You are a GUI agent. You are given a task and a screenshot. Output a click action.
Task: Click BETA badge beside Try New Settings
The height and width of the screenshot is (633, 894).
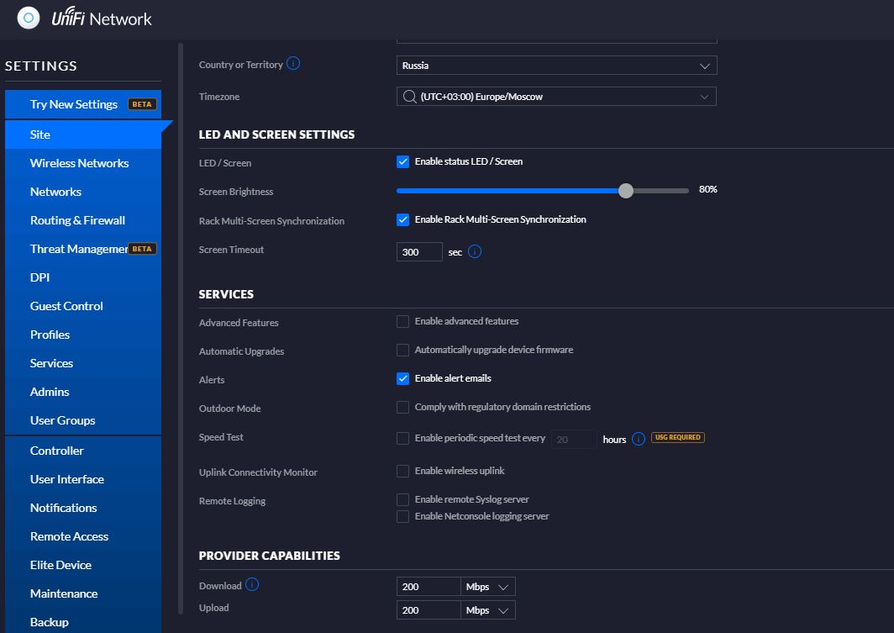click(x=142, y=104)
